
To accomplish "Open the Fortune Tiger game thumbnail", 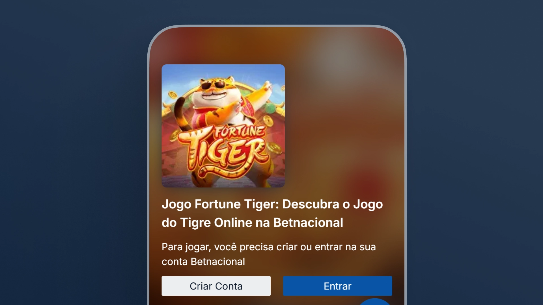I will pos(223,126).
